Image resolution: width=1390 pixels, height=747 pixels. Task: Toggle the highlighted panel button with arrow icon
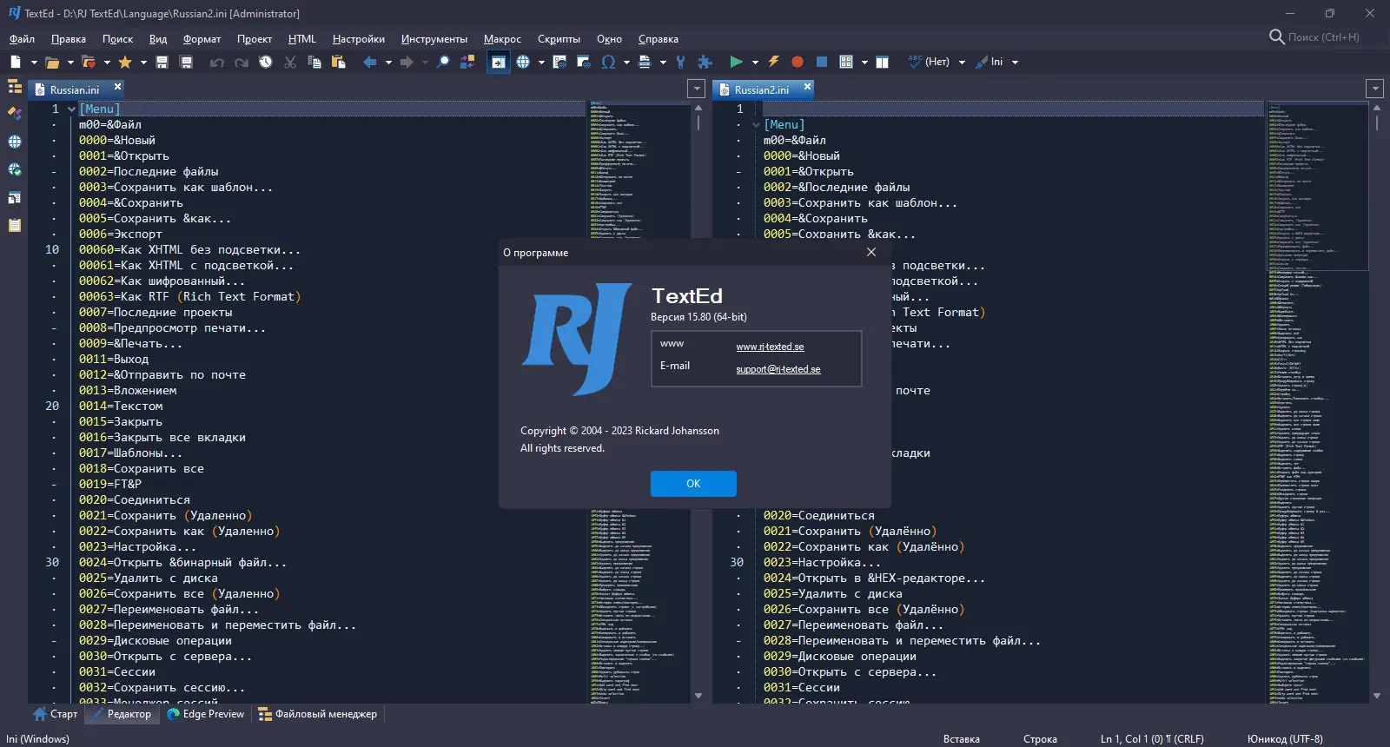click(x=499, y=62)
